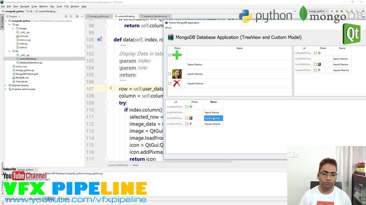366x205 pixels.
Task: Expand Scratches and Consoles node
Action: 6,89
